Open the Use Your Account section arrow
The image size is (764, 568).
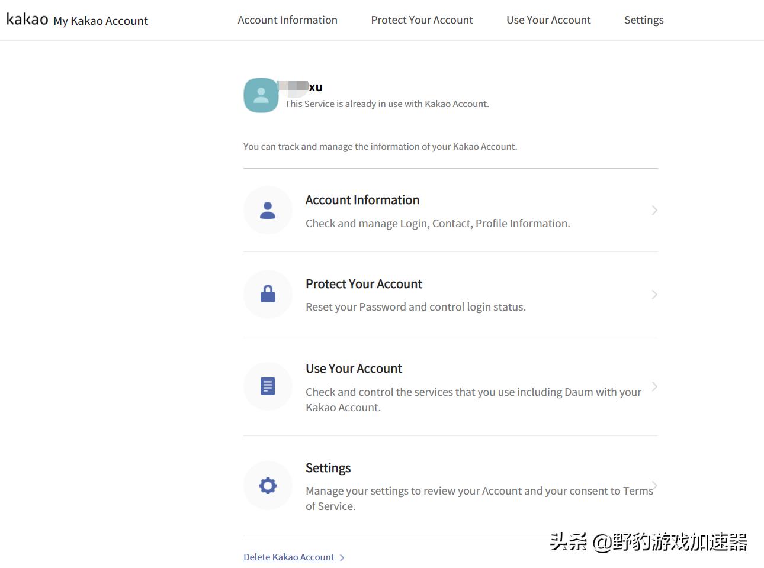coord(654,386)
